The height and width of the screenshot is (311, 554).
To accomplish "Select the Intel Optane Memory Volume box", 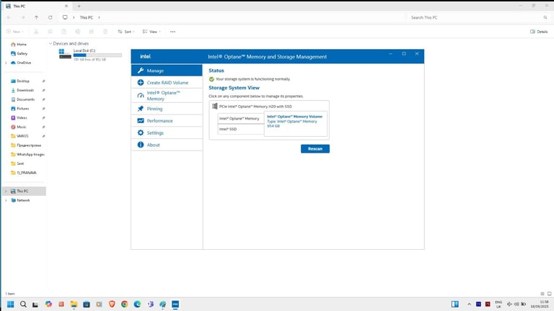I will click(295, 123).
